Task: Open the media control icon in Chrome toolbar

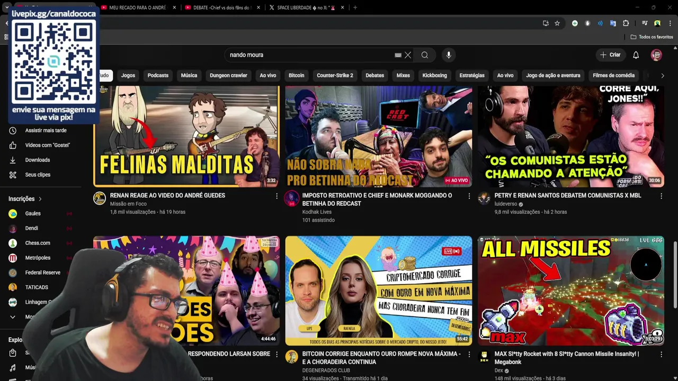Action: pyautogui.click(x=645, y=23)
